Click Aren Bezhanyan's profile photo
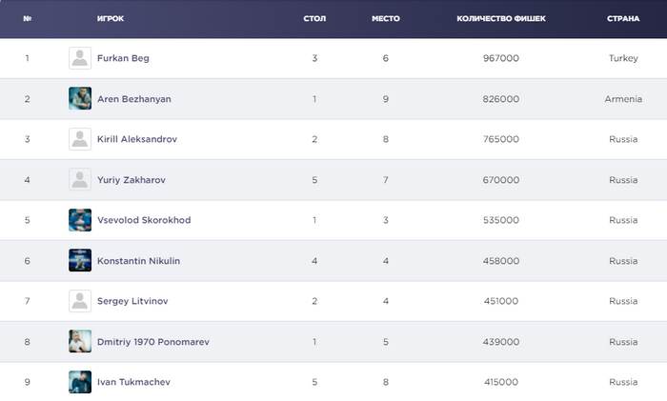This screenshot has height=401, width=667. pos(80,98)
